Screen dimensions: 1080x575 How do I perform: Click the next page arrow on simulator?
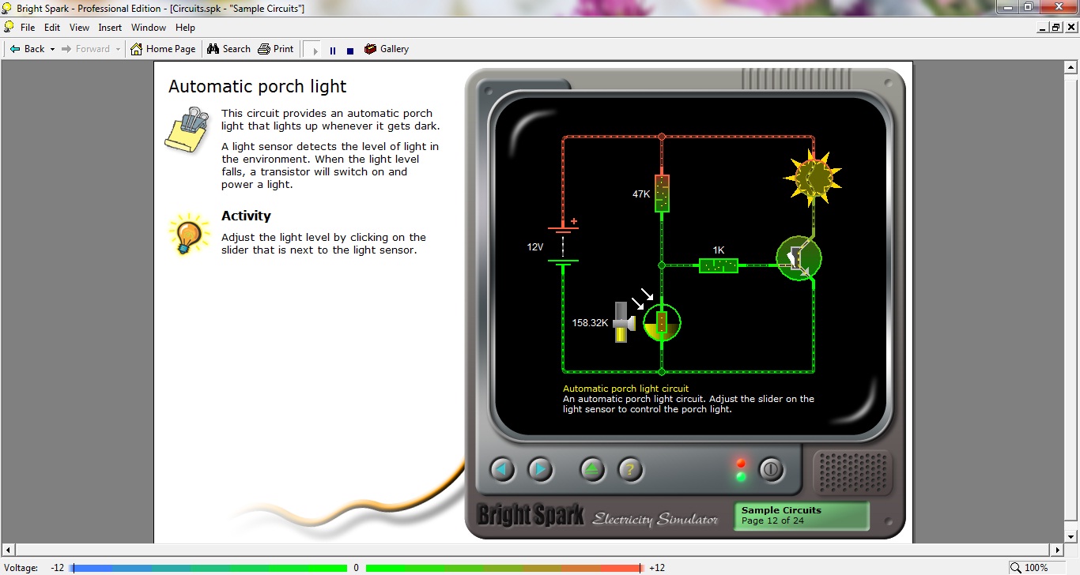point(540,470)
